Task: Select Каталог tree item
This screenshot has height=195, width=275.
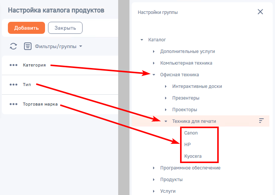Action: click(x=157, y=40)
